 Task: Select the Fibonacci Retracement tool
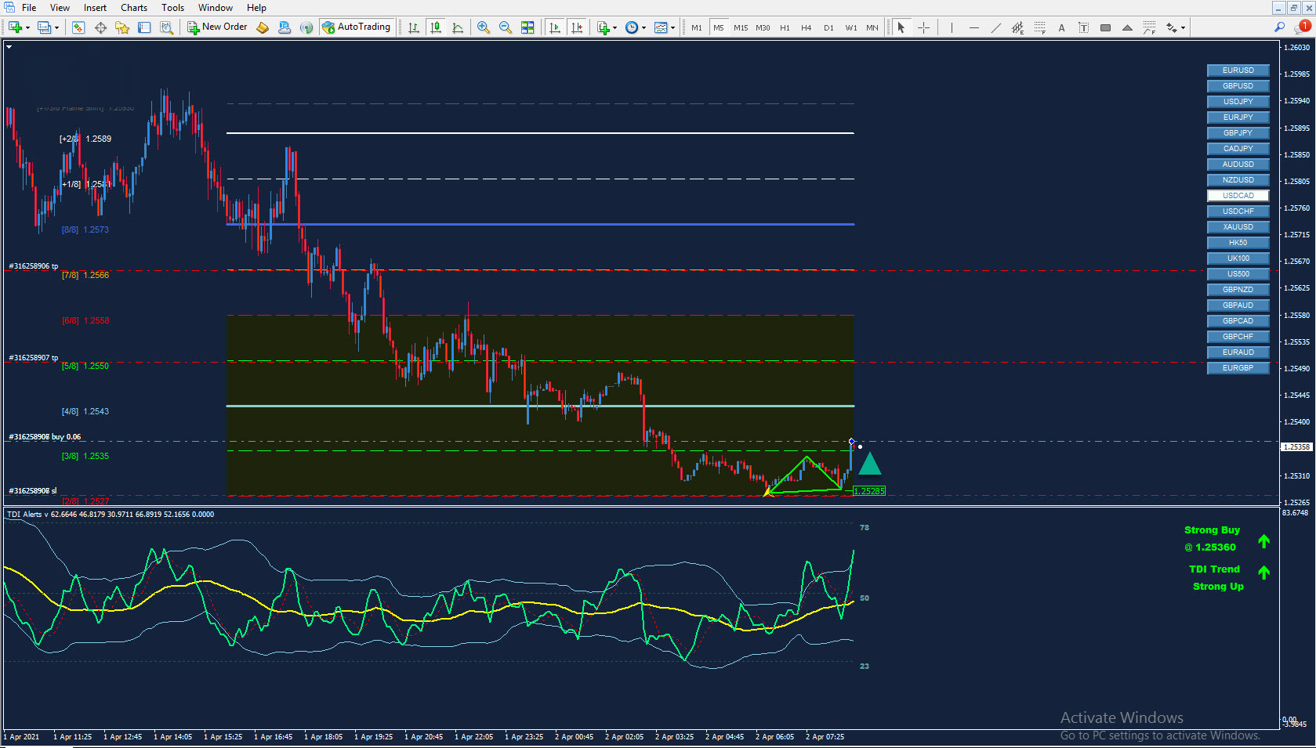(x=1039, y=27)
